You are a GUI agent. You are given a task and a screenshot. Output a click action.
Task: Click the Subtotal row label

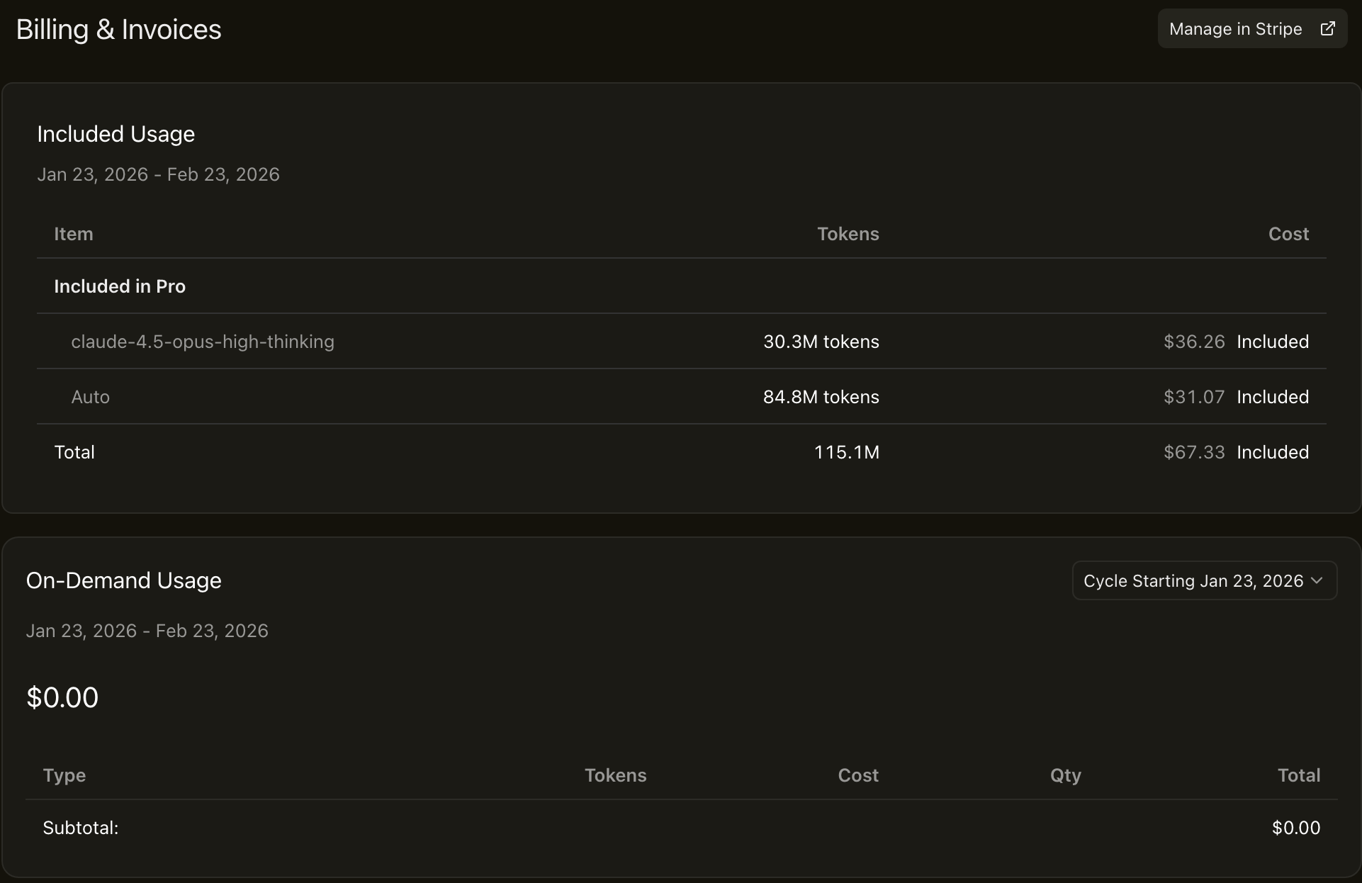[81, 828]
